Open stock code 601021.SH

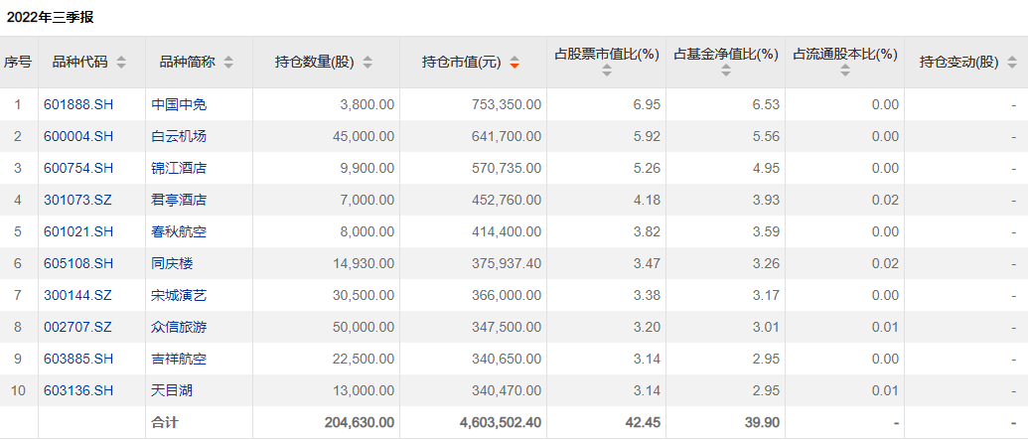click(78, 232)
